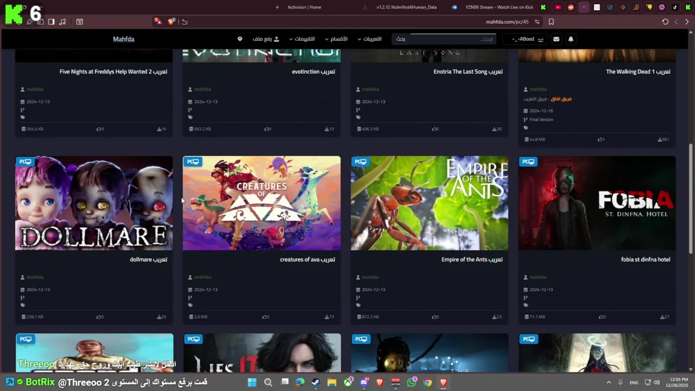Click mahfda author name on Dollmare card
This screenshot has width=695, height=391.
point(35,277)
